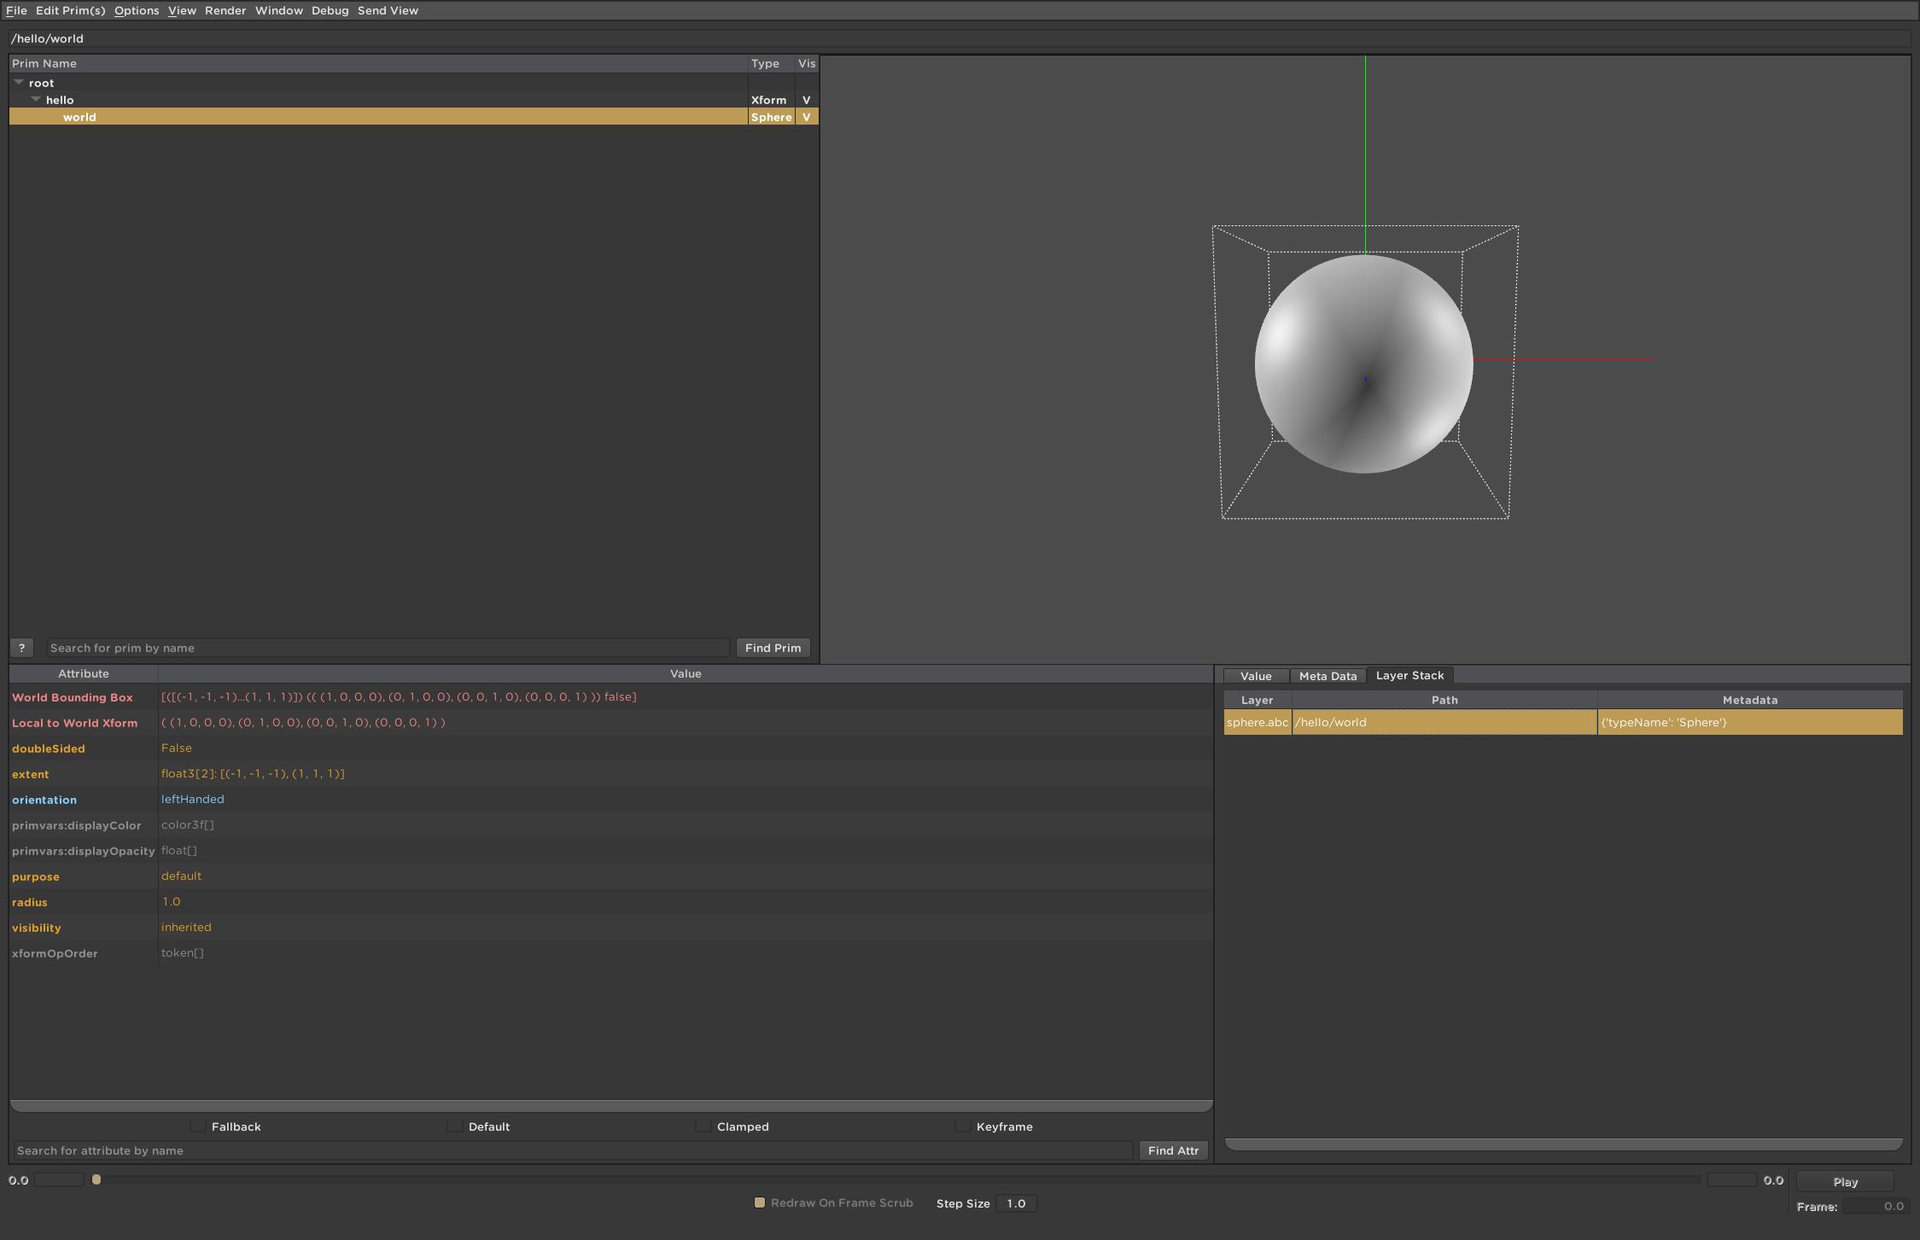Viewport: 1920px width, 1240px height.
Task: Switch to the Value tab
Action: 1255,676
